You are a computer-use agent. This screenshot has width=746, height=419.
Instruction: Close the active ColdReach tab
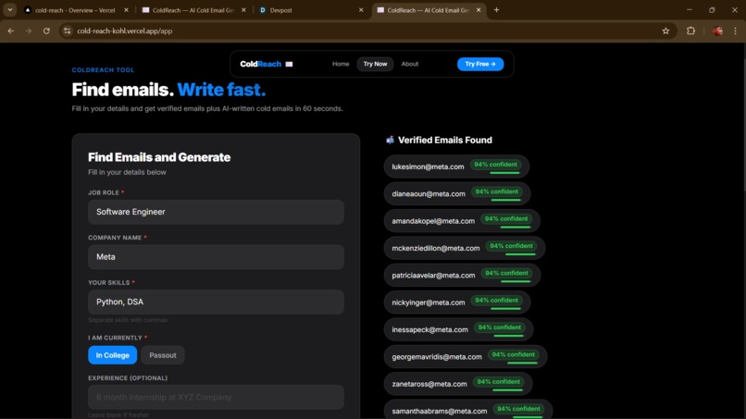[x=479, y=10]
